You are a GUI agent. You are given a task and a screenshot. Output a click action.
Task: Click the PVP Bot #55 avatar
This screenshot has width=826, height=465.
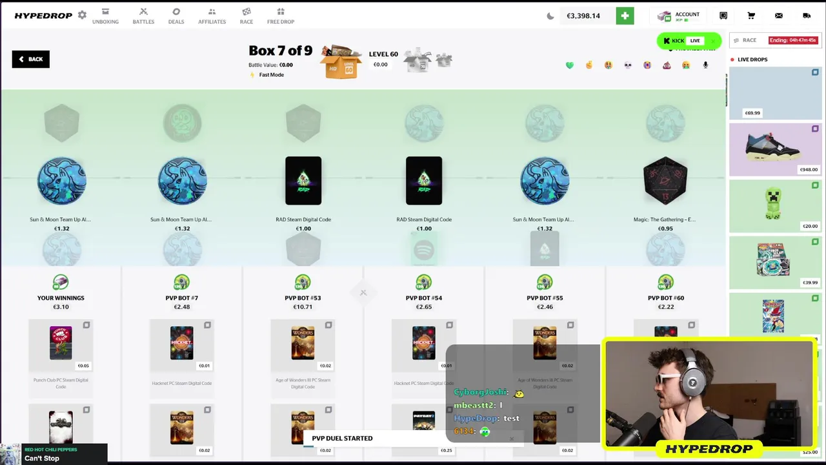[545, 282]
